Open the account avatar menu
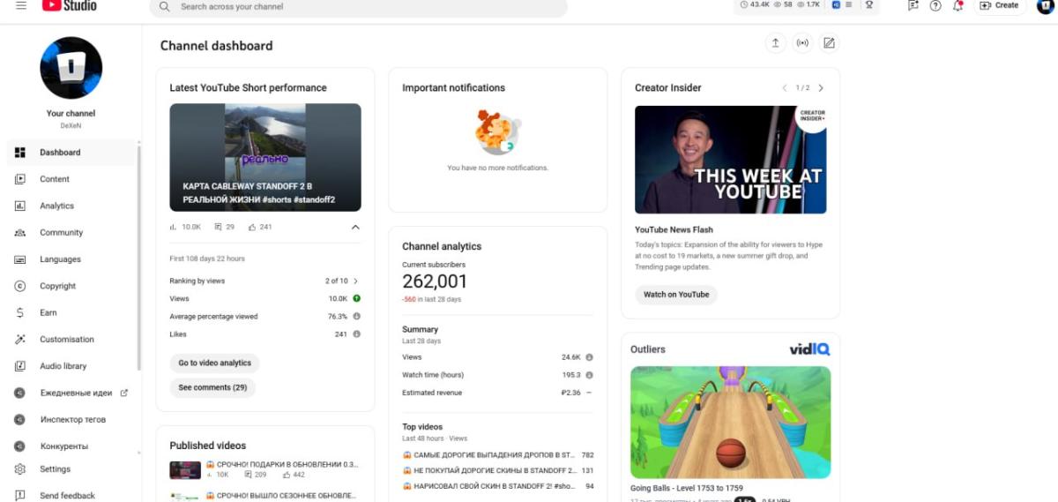The height and width of the screenshot is (502, 1058). pos(1045,5)
